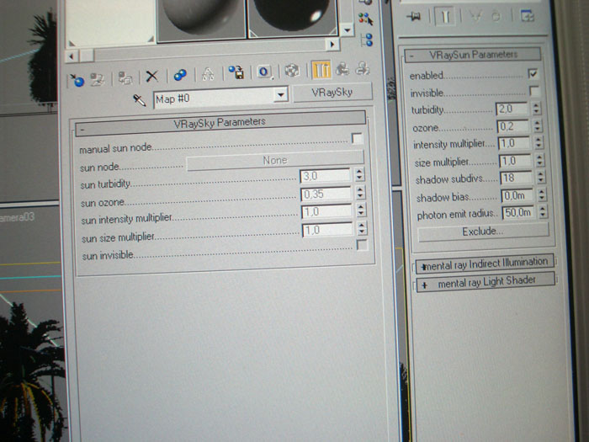Click the VRaySun turbidity 2,0 field
Screen dimensions: 589x442
(x=512, y=109)
